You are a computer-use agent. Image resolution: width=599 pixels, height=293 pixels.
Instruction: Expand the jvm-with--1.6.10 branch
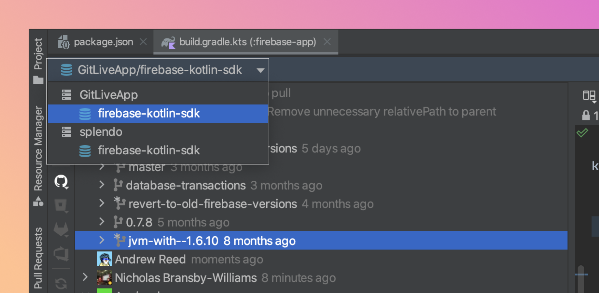click(102, 240)
